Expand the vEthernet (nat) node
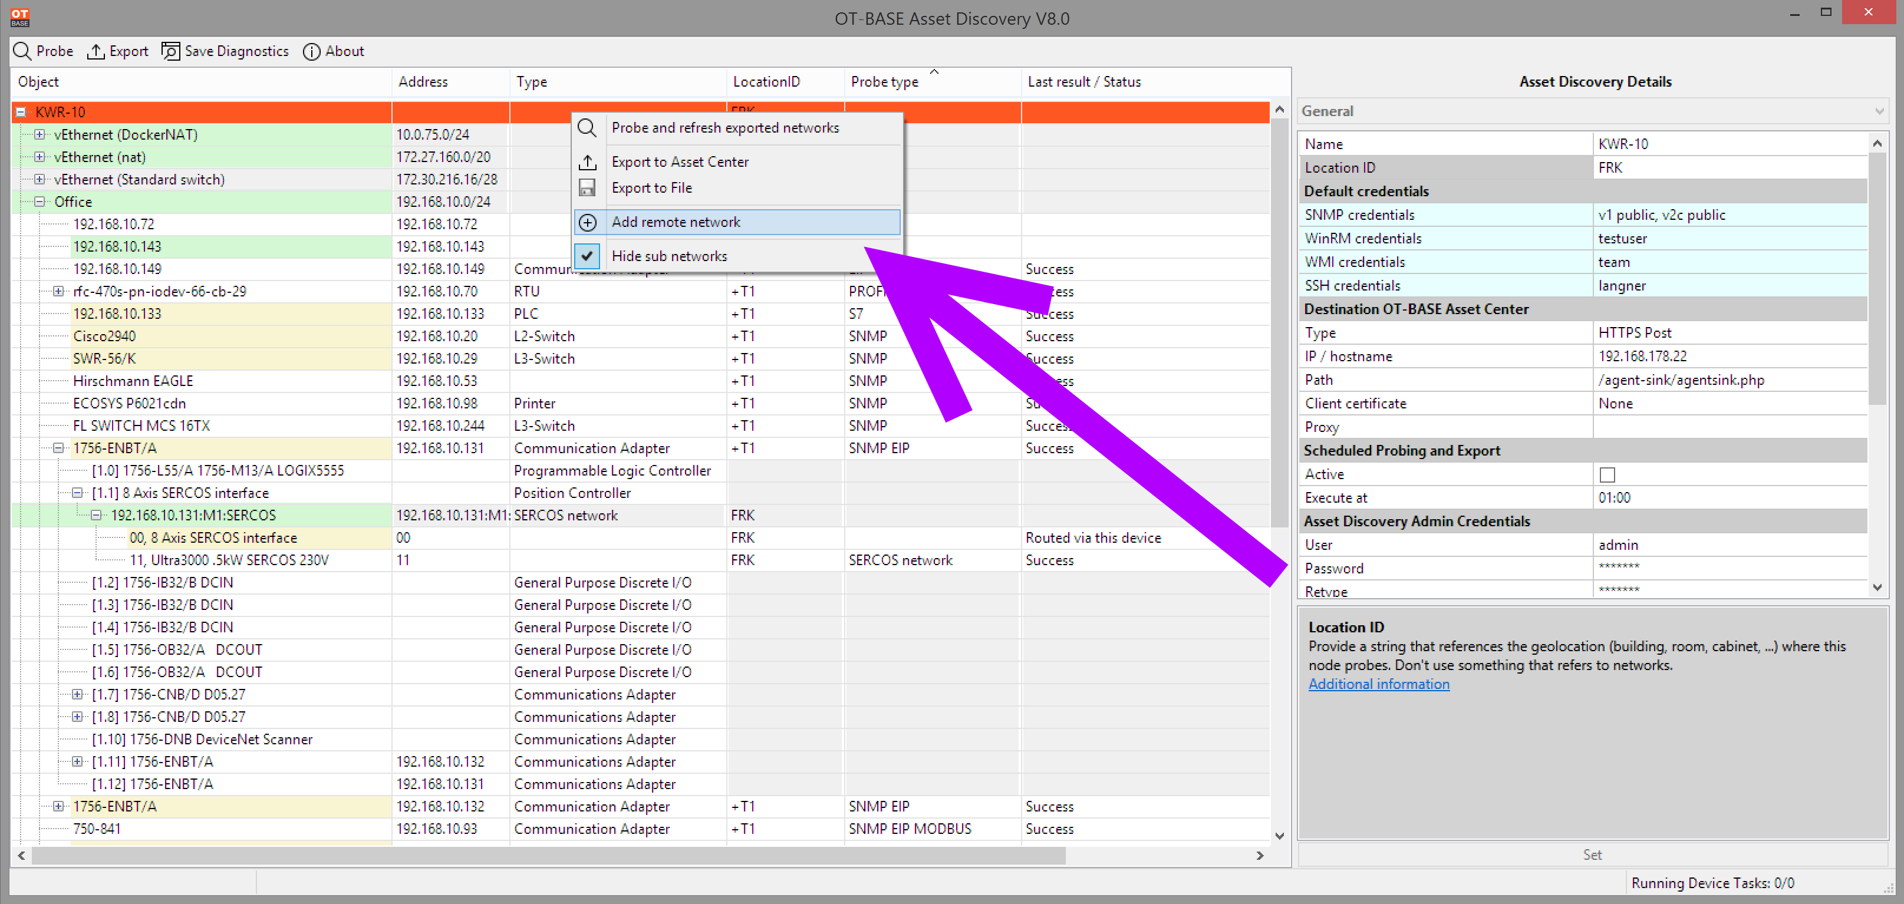This screenshot has height=904, width=1904. tap(39, 157)
